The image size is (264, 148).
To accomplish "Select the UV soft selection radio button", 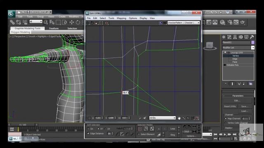I will [x=105, y=129].
